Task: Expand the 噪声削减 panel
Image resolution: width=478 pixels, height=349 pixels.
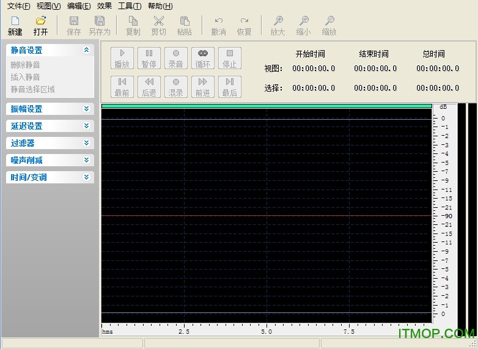Action: 86,160
